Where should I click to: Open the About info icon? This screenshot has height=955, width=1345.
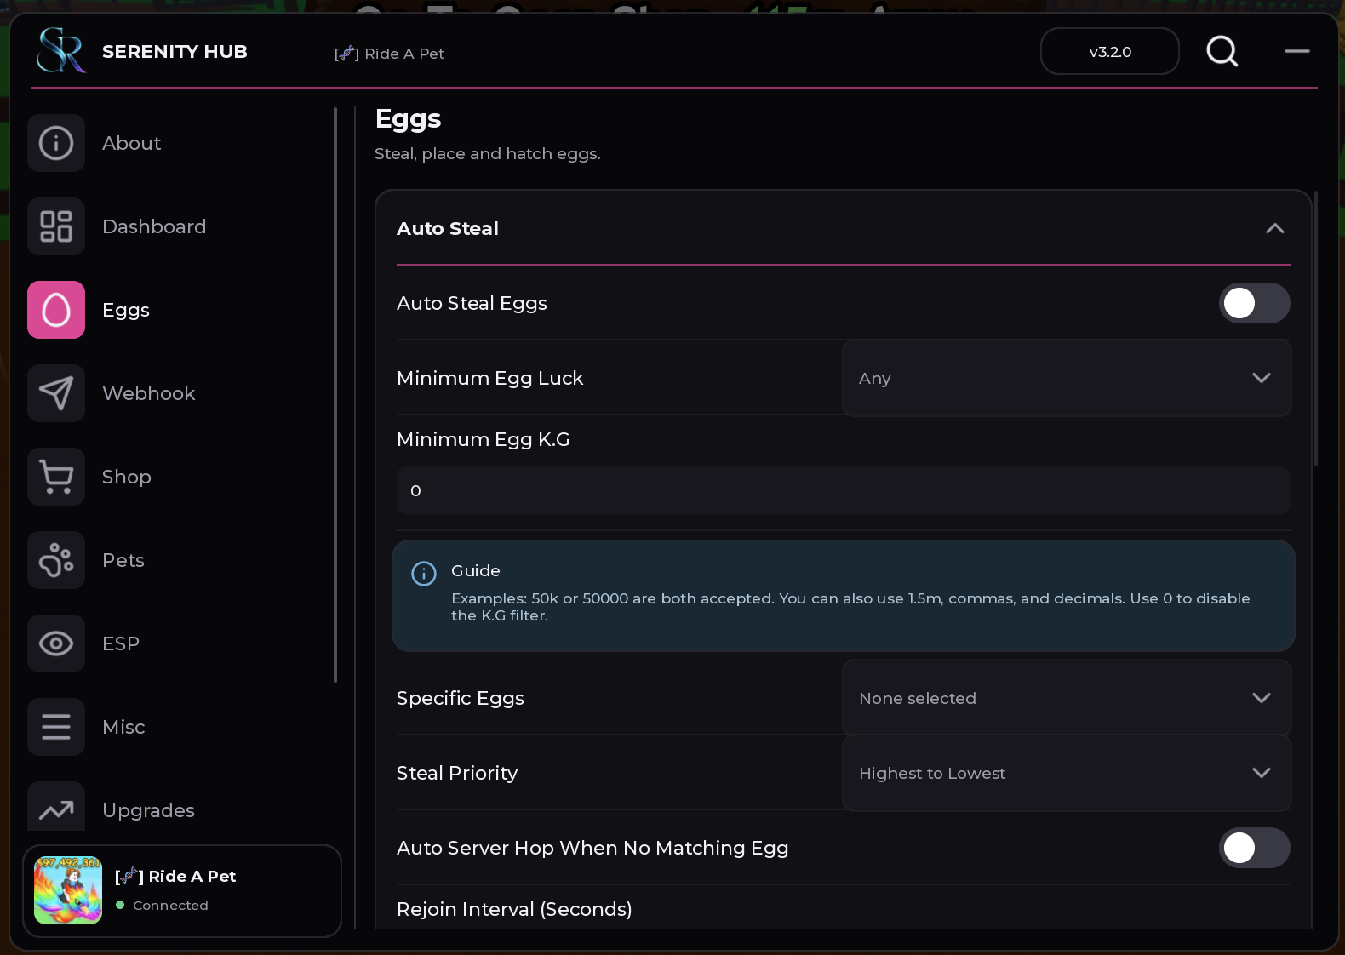coord(56,143)
